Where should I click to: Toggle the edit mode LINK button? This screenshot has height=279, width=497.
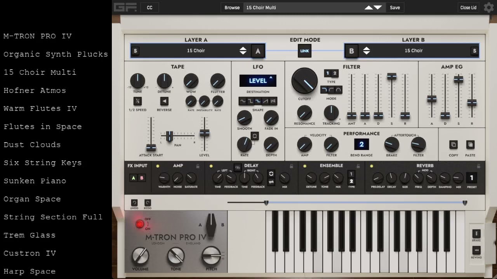305,51
